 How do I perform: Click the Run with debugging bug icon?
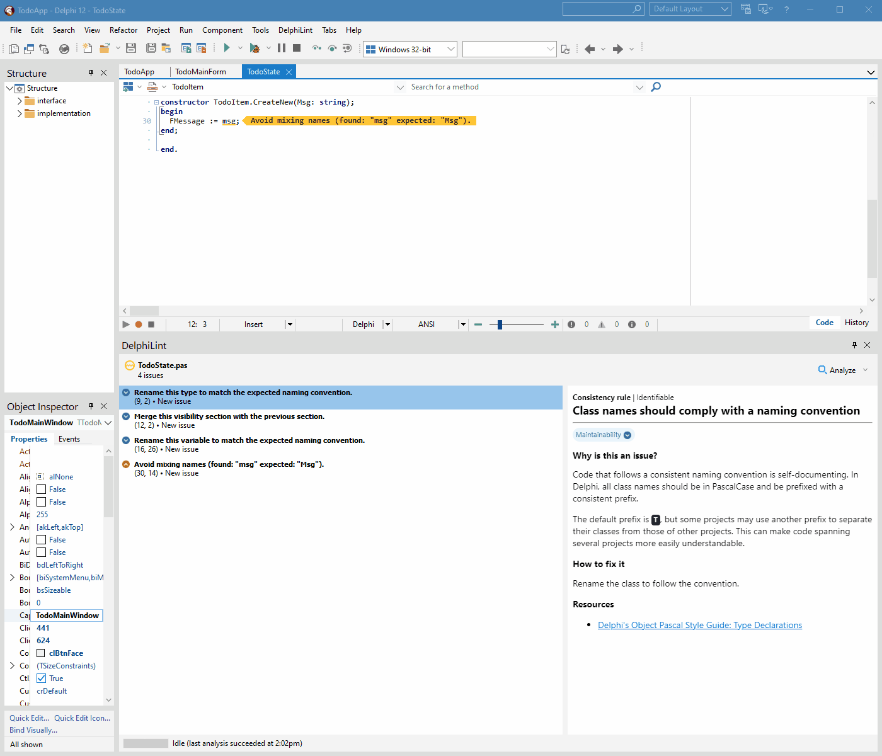(x=255, y=48)
